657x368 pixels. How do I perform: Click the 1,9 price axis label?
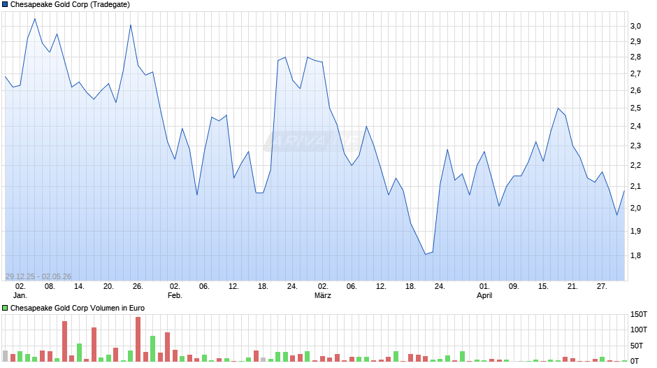point(635,231)
